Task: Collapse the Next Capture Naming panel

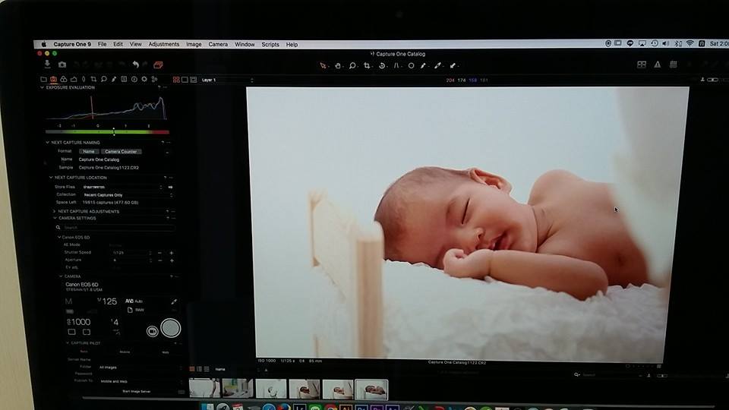Action: (47, 143)
